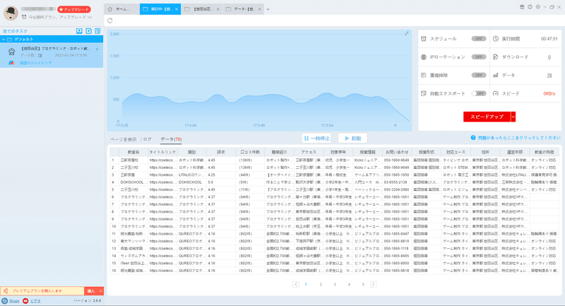The width and height of the screenshot is (565, 306).
Task: Go to results page 3
Action: (335, 284)
